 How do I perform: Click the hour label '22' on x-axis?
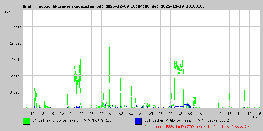point(82,114)
